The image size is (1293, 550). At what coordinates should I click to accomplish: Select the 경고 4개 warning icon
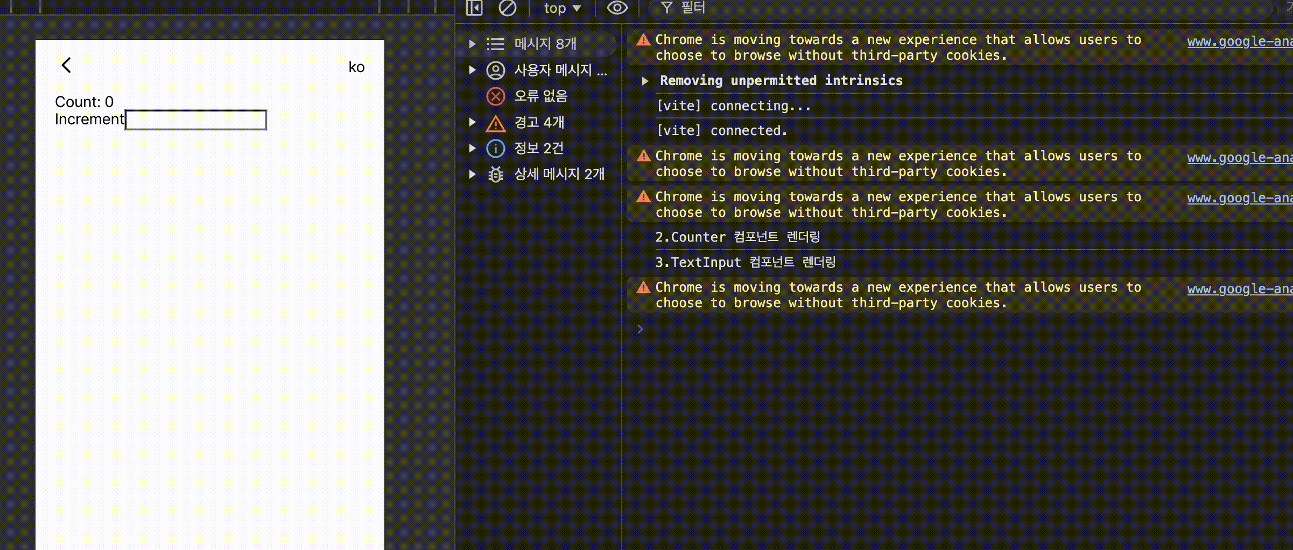coord(495,123)
